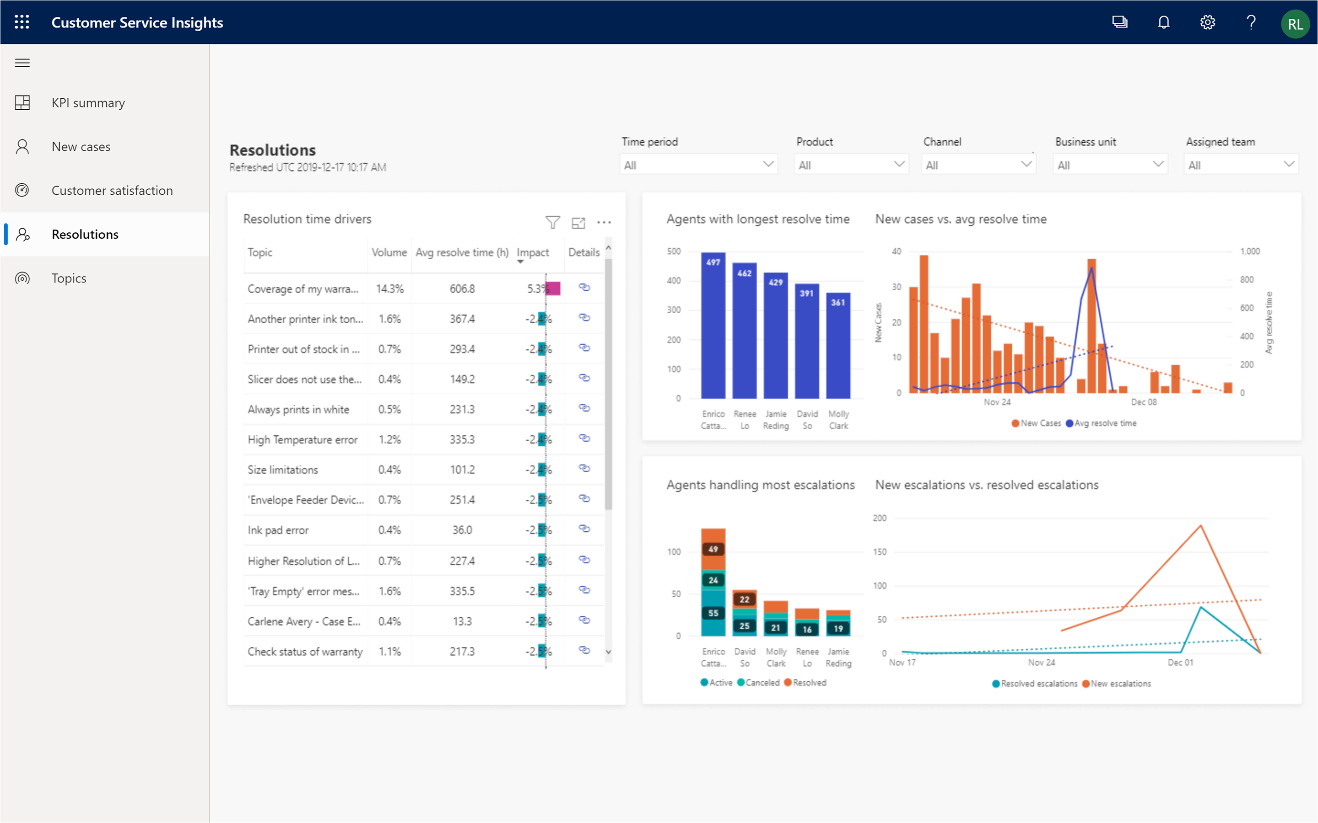Expand the Channel dropdown
This screenshot has height=823, width=1318.
[979, 165]
